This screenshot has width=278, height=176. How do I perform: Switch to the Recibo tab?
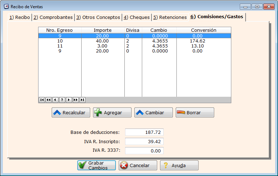click(20, 17)
